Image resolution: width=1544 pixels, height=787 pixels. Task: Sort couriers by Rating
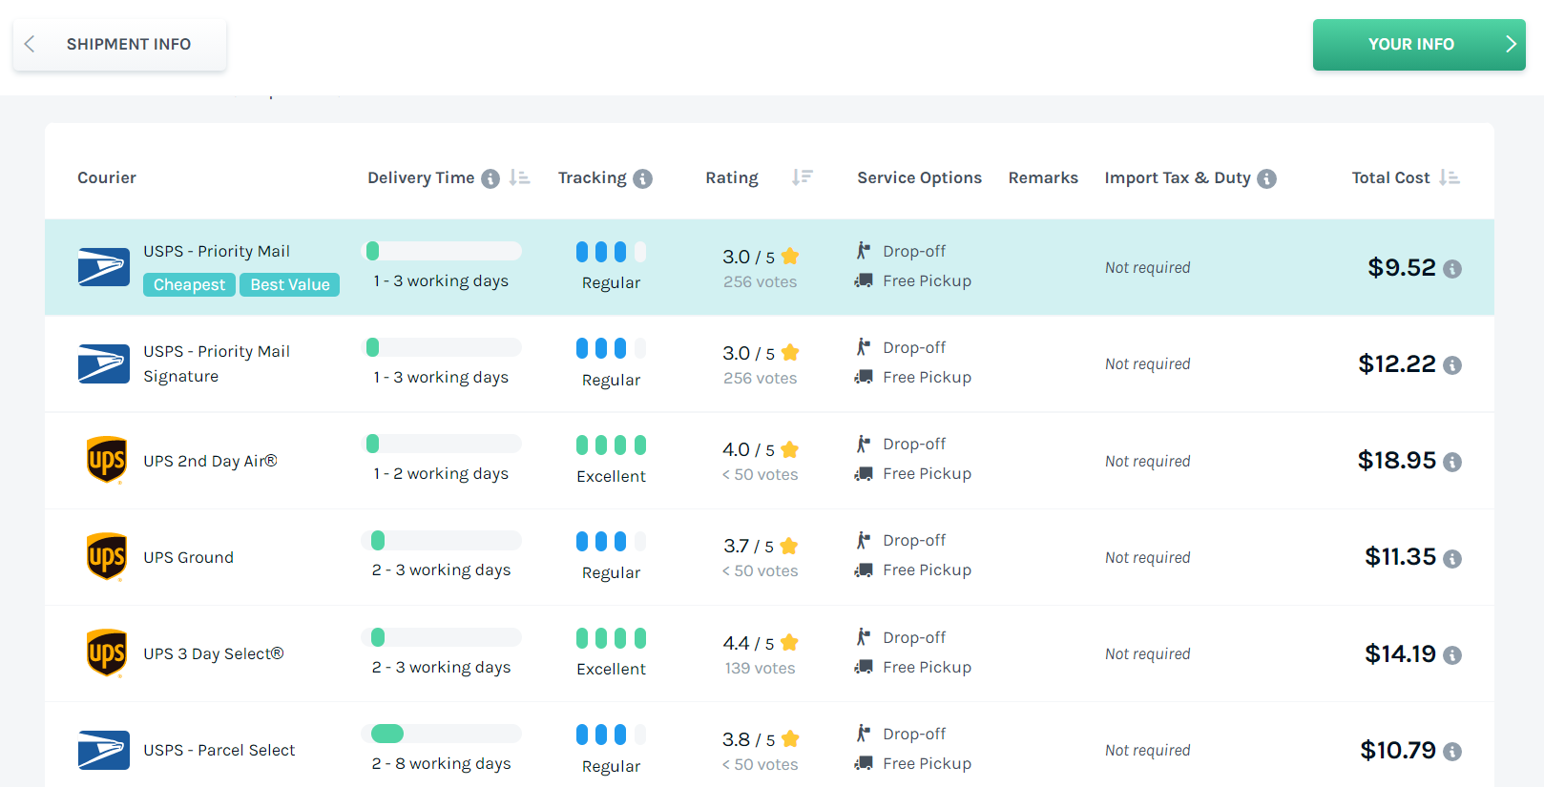803,177
